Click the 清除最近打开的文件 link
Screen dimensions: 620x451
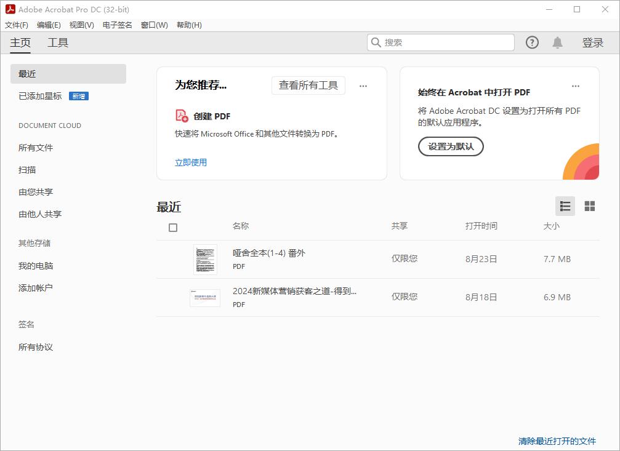[557, 441]
